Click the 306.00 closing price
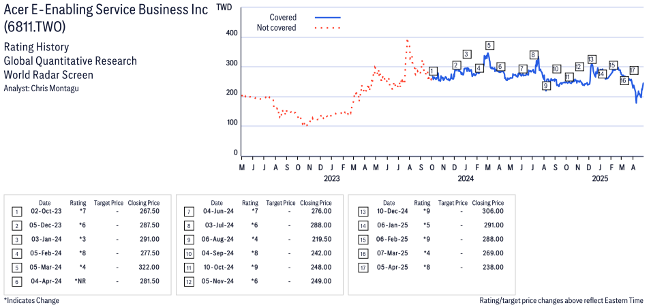 click(494, 212)
